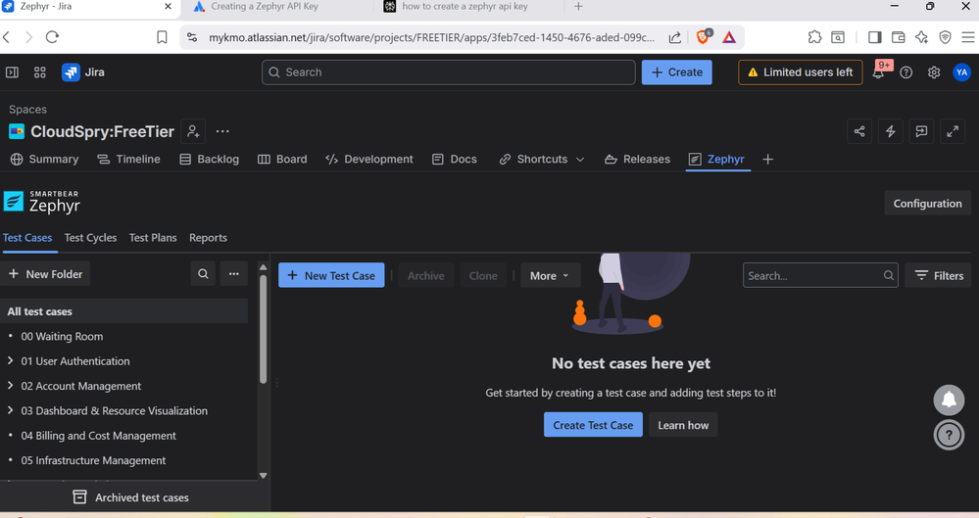This screenshot has height=518, width=979.
Task: Click the New Folder button
Action: coord(45,274)
